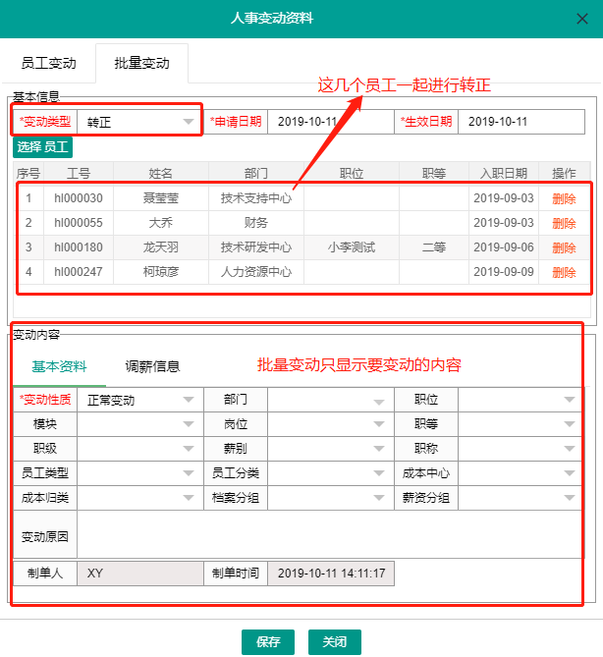
Task: Click the 保存 button
Action: [268, 642]
